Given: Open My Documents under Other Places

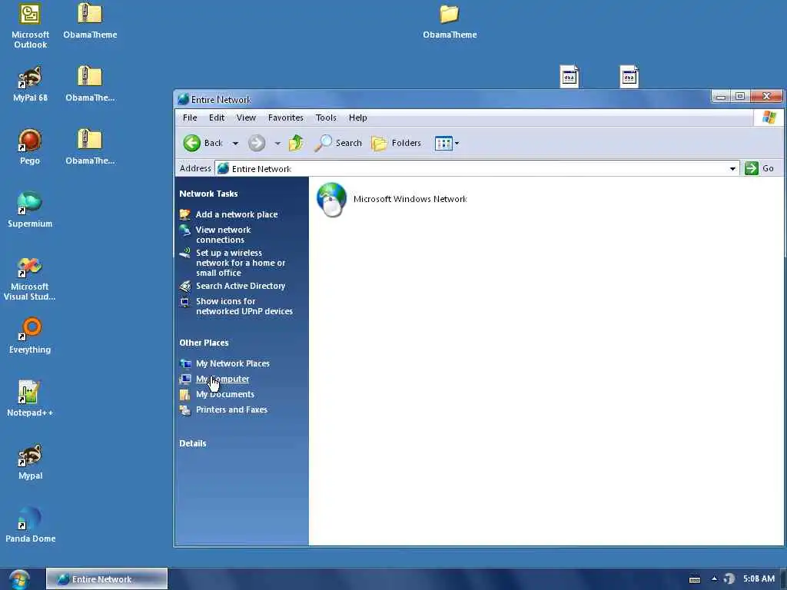Looking at the screenshot, I should 225,394.
